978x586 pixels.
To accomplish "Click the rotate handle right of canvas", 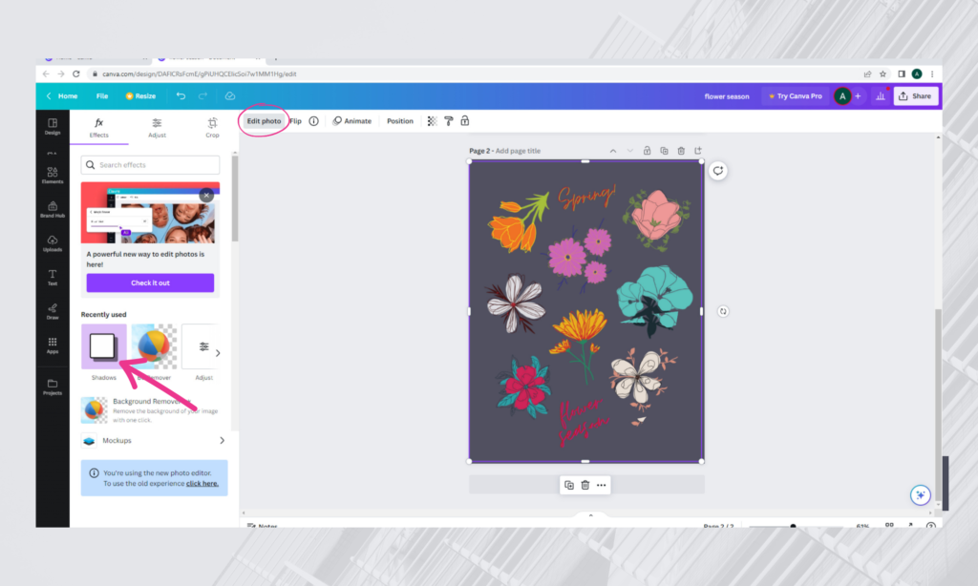I will 723,311.
